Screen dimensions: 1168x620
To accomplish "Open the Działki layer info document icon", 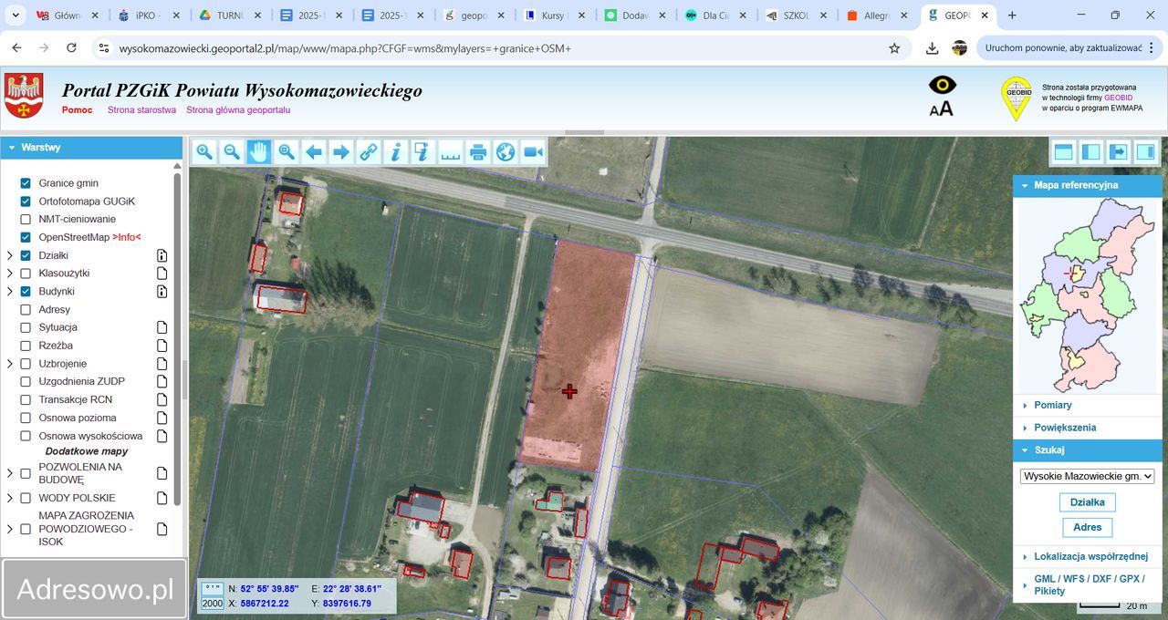I will pos(162,255).
